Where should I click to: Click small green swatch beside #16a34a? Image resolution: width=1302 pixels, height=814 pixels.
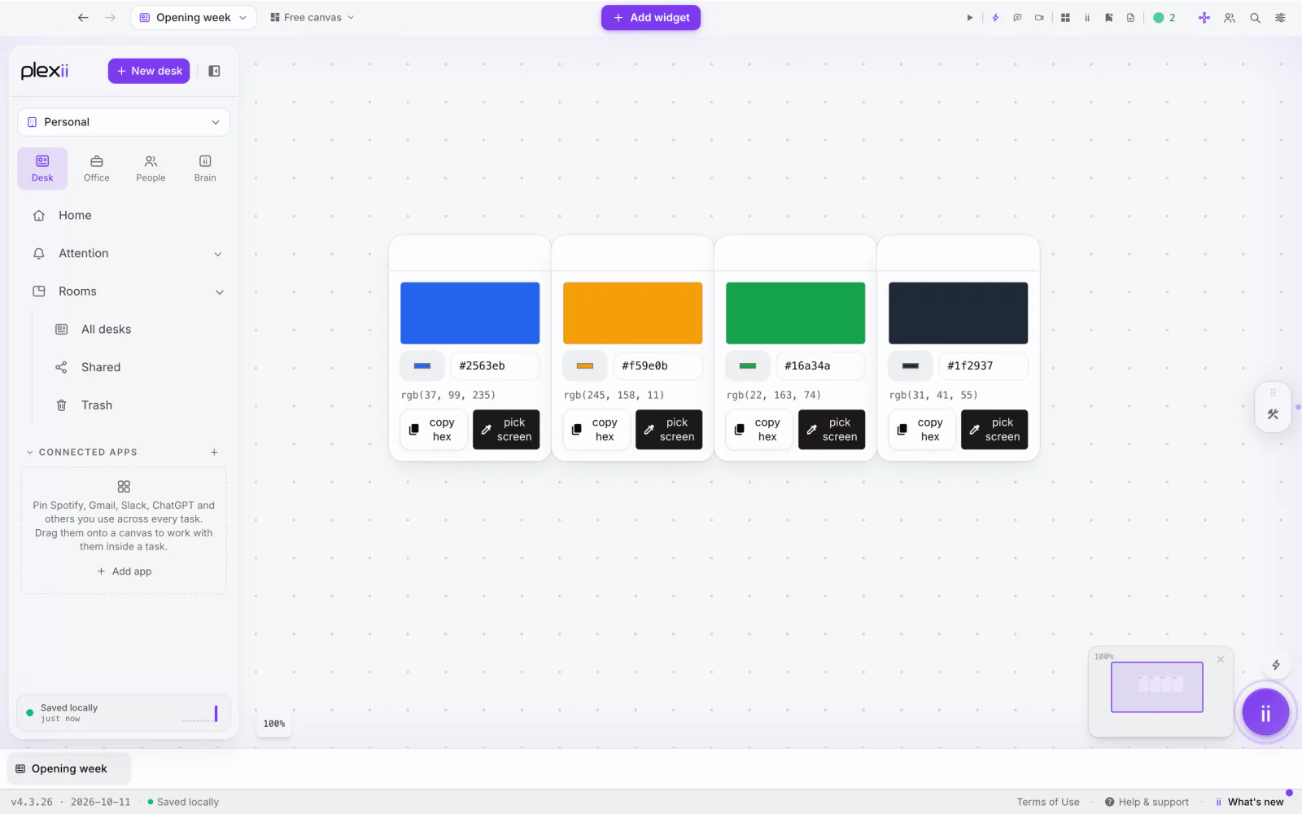coord(747,366)
